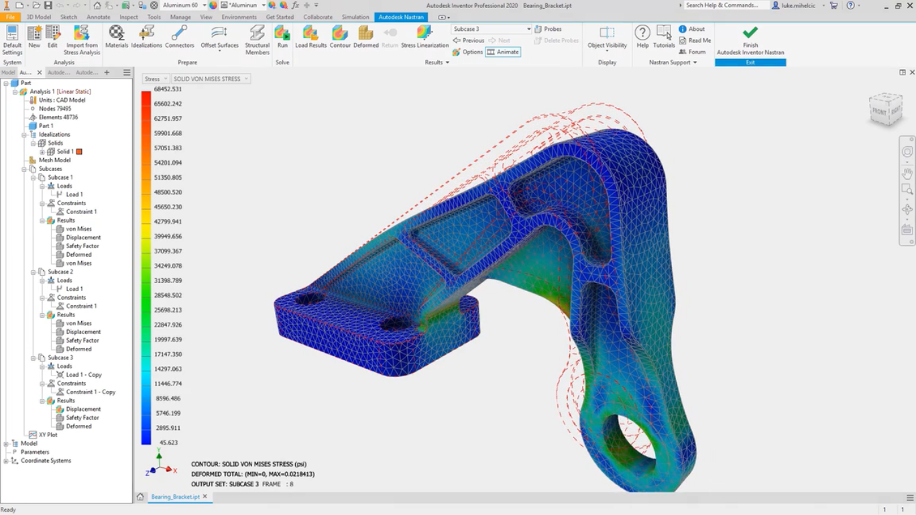The image size is (916, 515).
Task: Expand the Nastran Support panel dropdown
Action: [x=673, y=62]
